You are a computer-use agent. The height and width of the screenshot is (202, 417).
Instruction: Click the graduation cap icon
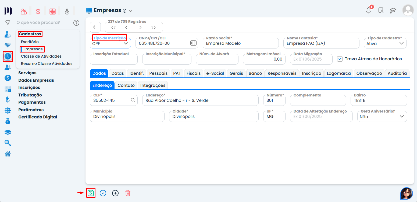tap(393, 10)
